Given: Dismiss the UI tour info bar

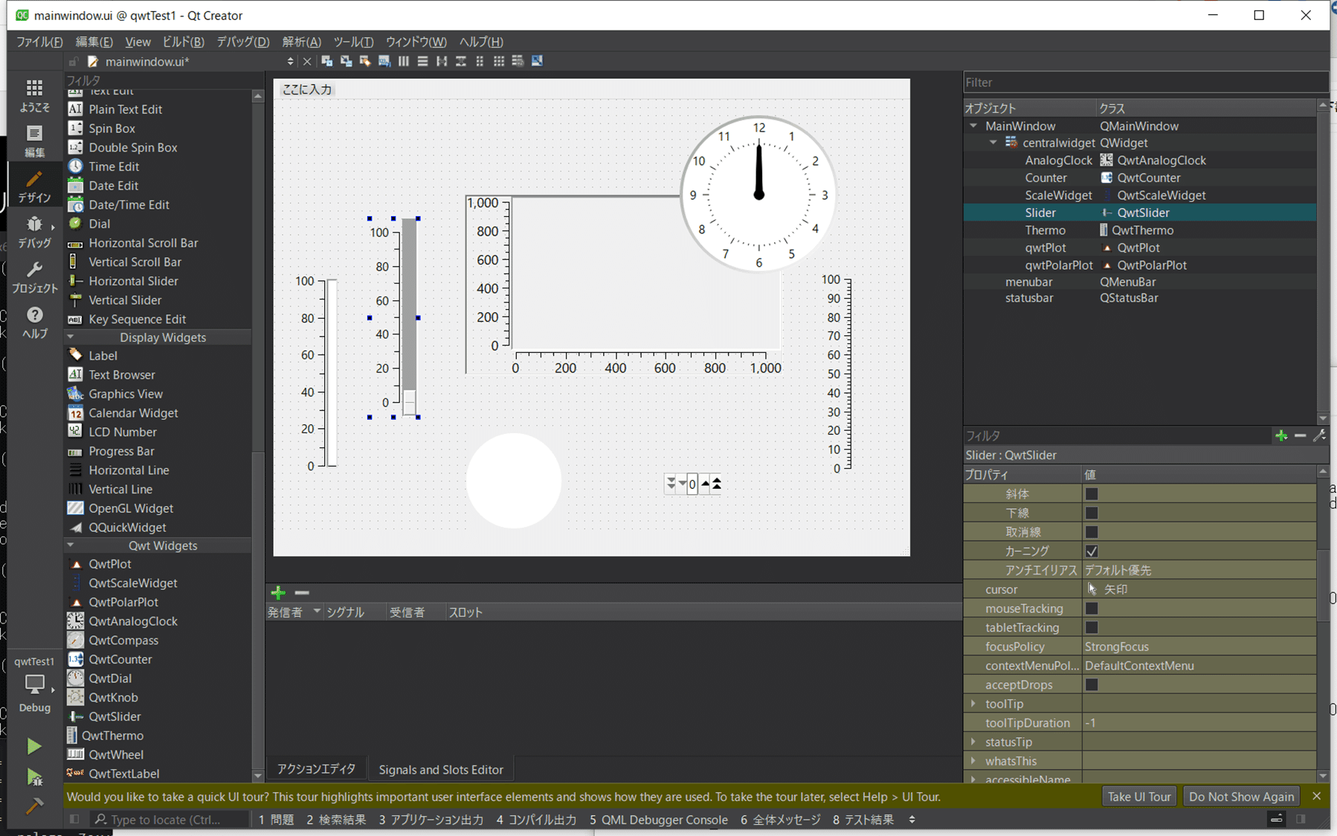Looking at the screenshot, I should [x=1316, y=796].
